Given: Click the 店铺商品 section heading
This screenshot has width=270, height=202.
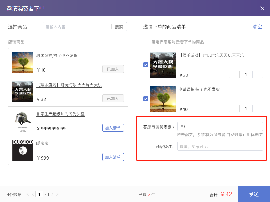Looking at the screenshot, I should 16,42.
